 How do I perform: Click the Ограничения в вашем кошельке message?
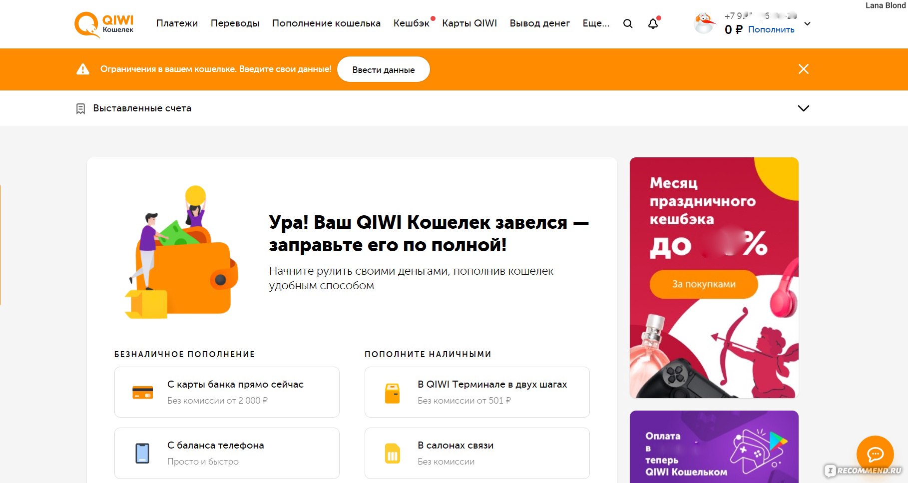tap(216, 69)
